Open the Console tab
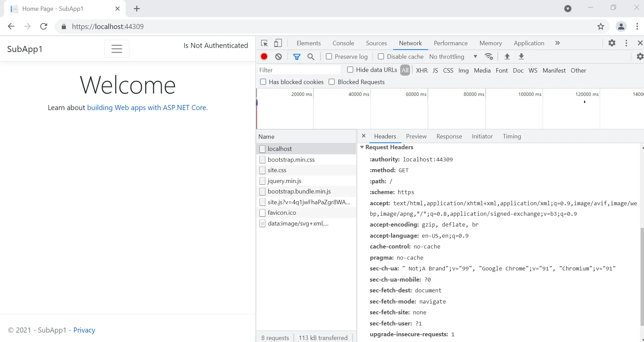Screen dimensions: 644x342 (x=343, y=43)
